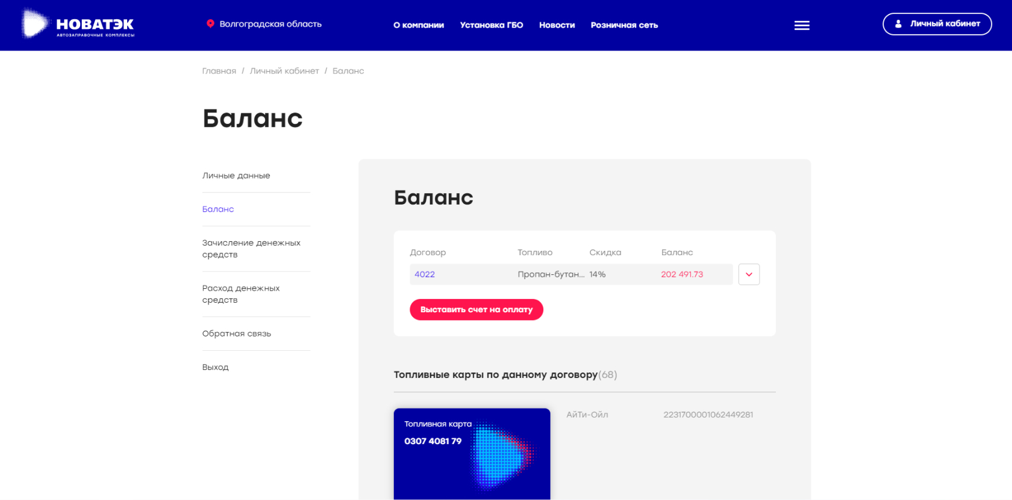This screenshot has height=500, width=1012.
Task: Click fuel card 0307 4081 79 thumbnail
Action: [472, 454]
